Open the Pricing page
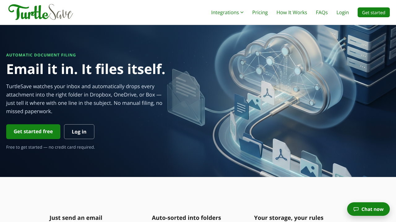Screen dimensions: 396x222 click(260, 12)
